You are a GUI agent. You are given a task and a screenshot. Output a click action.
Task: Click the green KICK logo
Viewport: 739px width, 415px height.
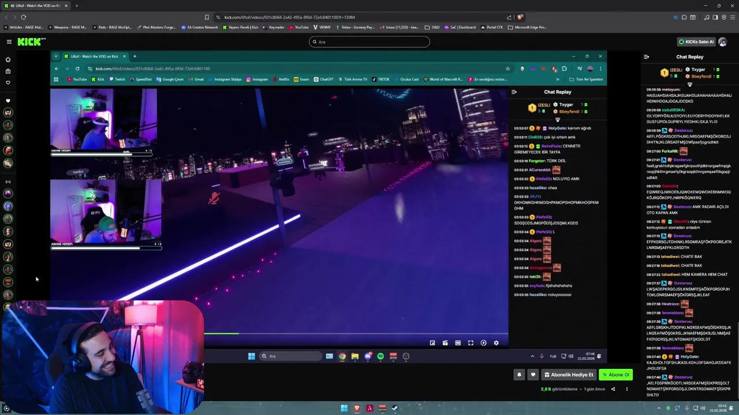click(x=31, y=41)
